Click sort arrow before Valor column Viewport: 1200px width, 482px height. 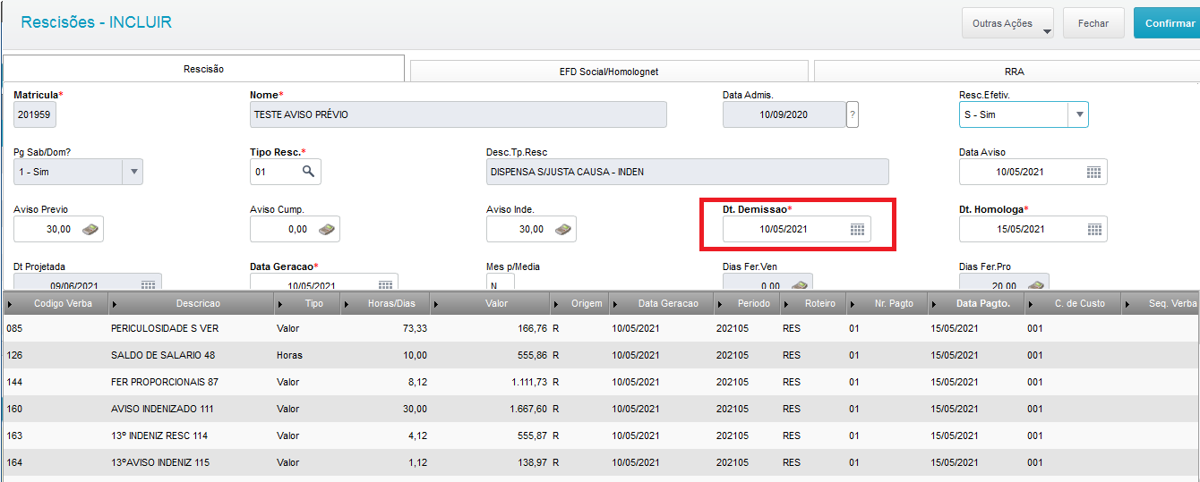[436, 304]
